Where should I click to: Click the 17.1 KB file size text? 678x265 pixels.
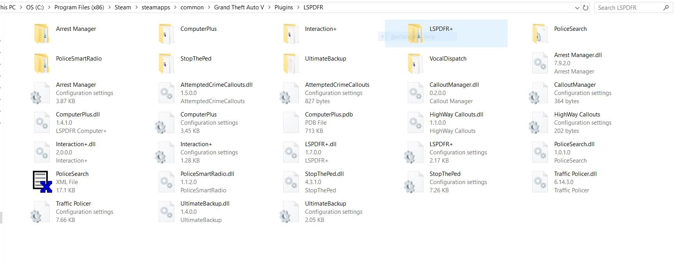[x=65, y=190]
